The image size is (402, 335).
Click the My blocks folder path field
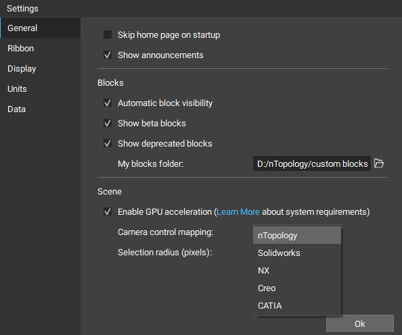coord(312,163)
